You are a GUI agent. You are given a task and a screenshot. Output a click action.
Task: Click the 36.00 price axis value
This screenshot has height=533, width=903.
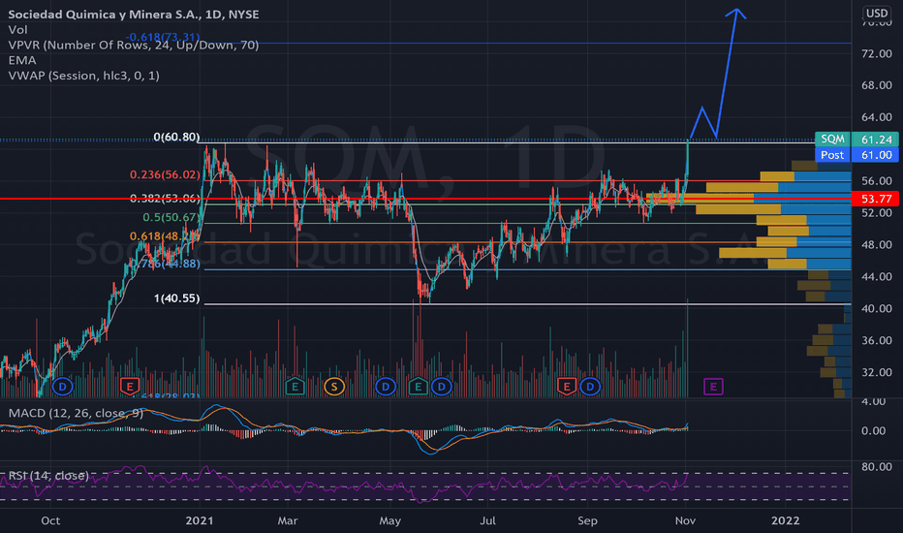[877, 340]
